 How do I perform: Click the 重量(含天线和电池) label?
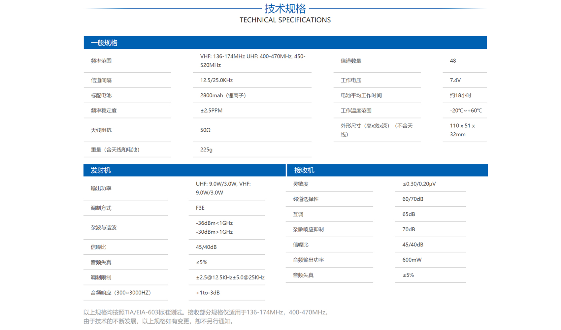pyautogui.click(x=116, y=149)
